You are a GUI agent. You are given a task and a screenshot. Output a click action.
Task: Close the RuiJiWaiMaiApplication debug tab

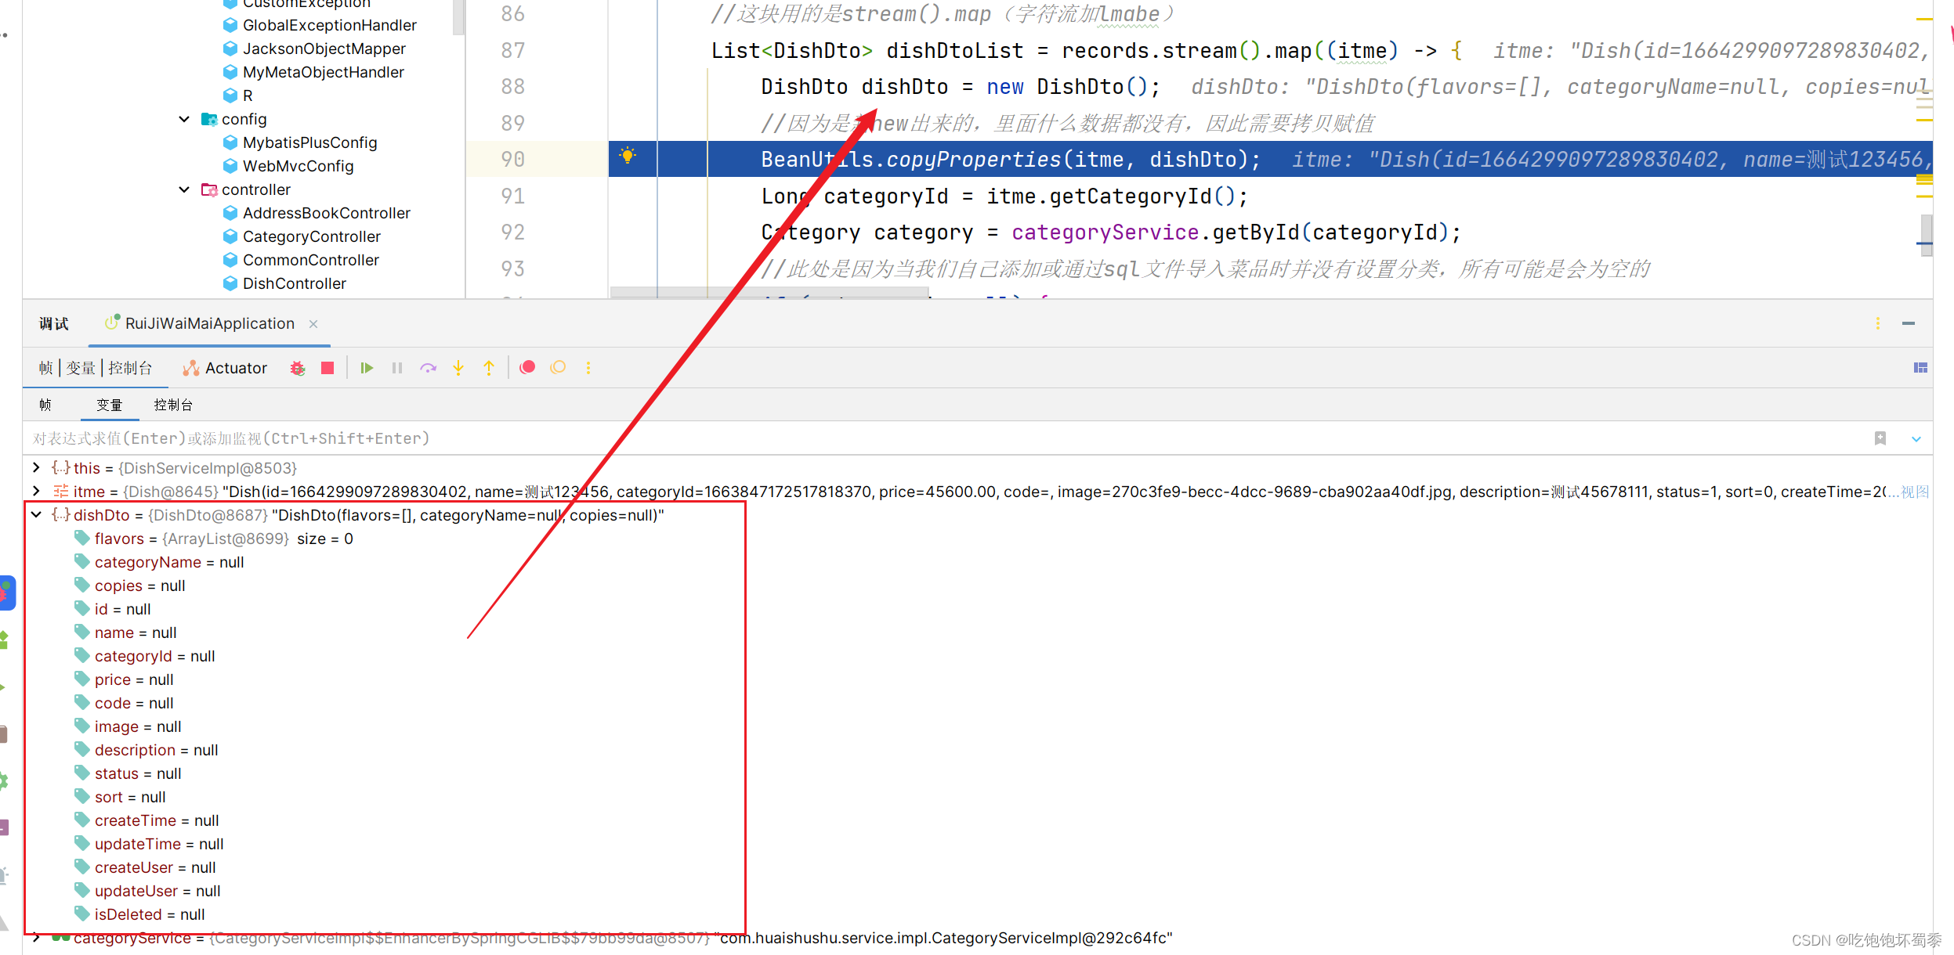click(x=313, y=324)
